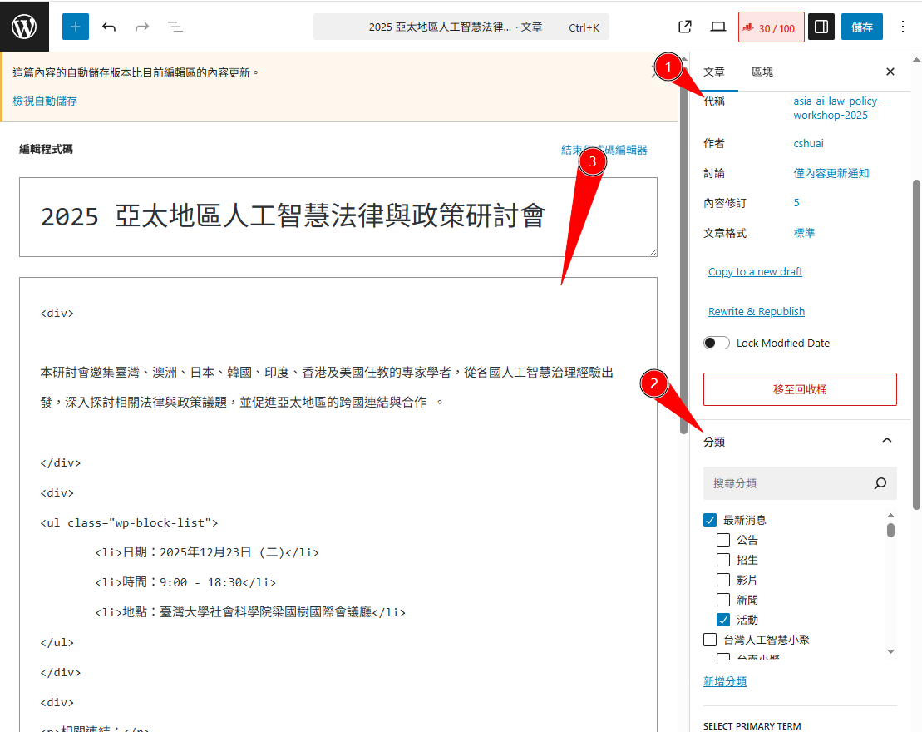Select the 文章 tab

pos(713,72)
